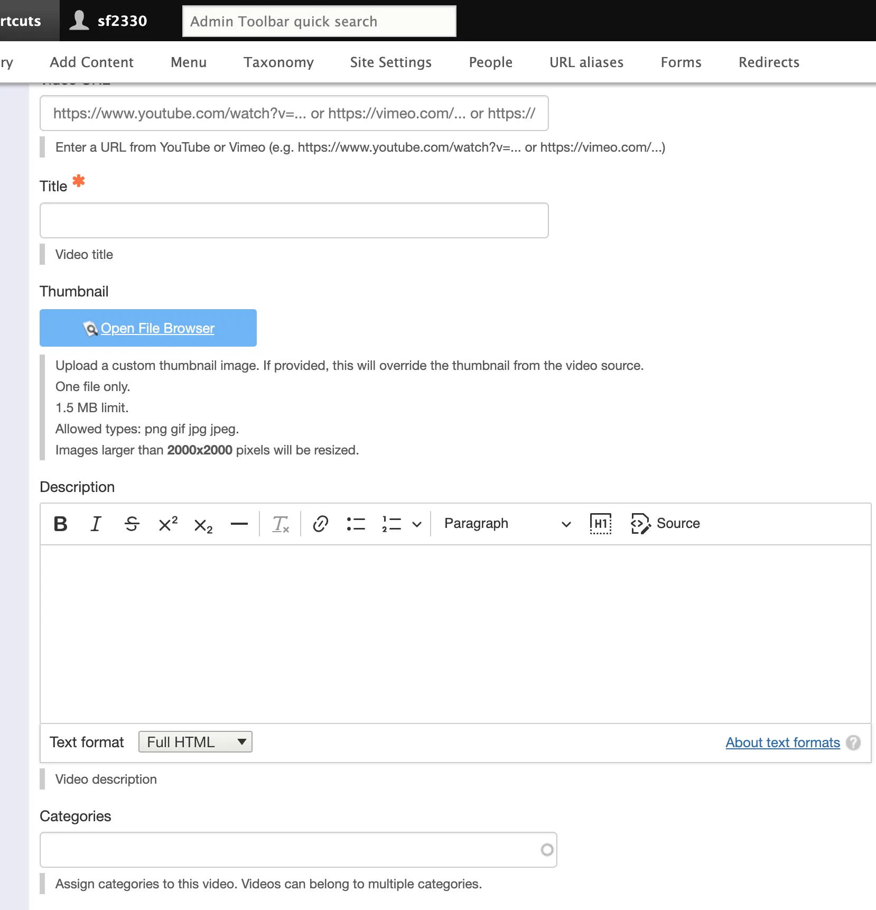Open the People menu item
Screen dimensions: 876x910
click(491, 62)
